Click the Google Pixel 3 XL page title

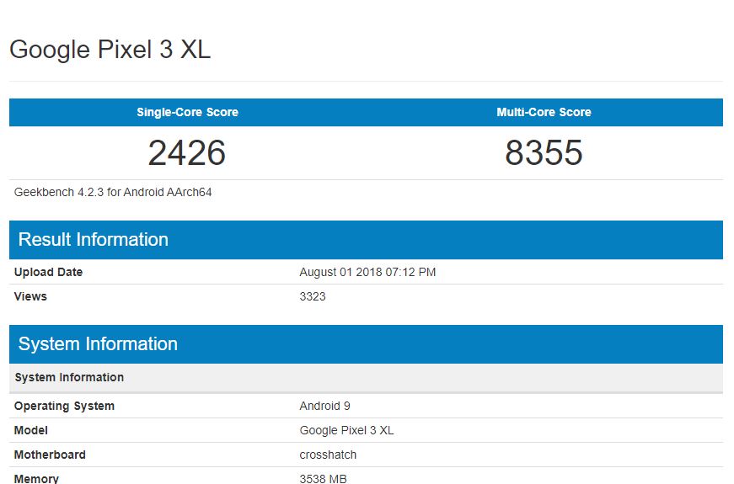pyautogui.click(x=110, y=49)
